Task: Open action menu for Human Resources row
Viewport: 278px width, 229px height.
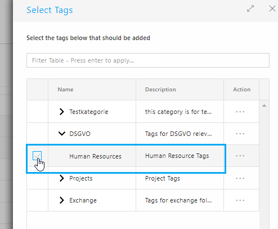Action: click(x=240, y=156)
